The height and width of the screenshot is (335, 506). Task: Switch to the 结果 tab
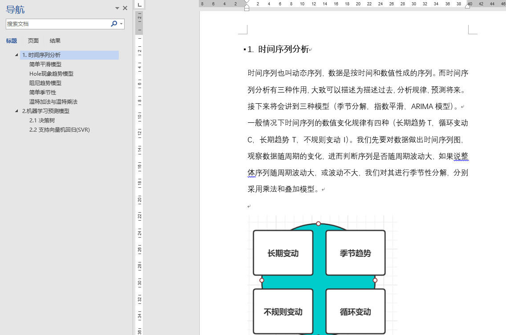55,40
